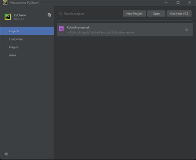Screen dimensions: 196x160
Task: Click the magnifier search icon
Action: coord(60,14)
